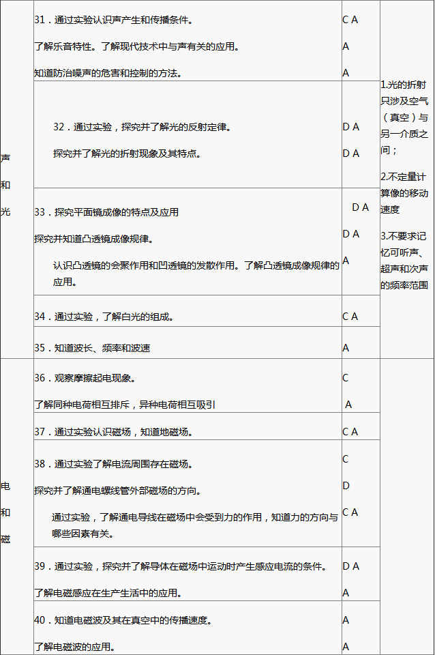Screen dimensions: 435x655
Task: Click the line '了解电磁感应在生产生活中的应用。'
Action: (108, 593)
